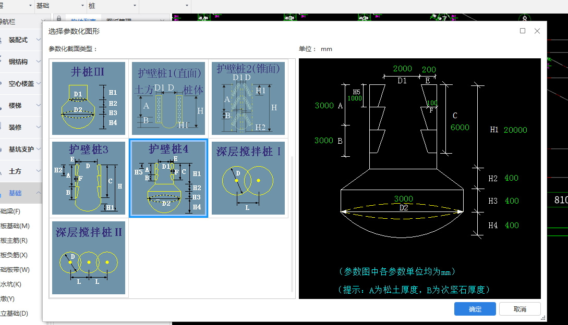568x325 pixels.
Task: Select the 深层搅拌桩 I shape thumbnail
Action: click(248, 178)
